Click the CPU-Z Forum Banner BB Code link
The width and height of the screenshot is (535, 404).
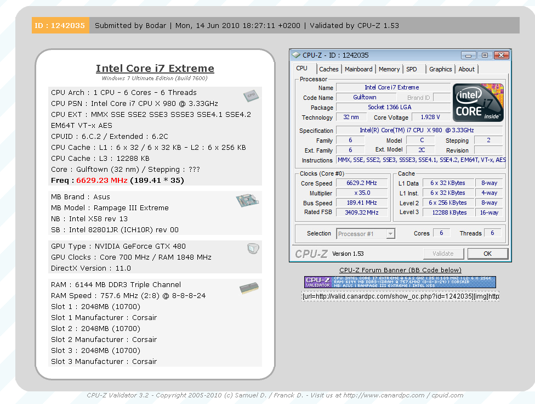[x=400, y=270]
